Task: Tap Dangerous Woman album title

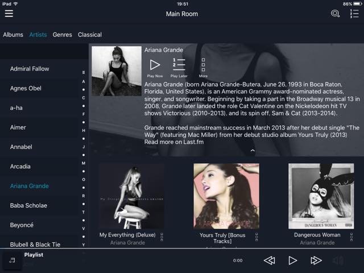Action: tap(317, 235)
